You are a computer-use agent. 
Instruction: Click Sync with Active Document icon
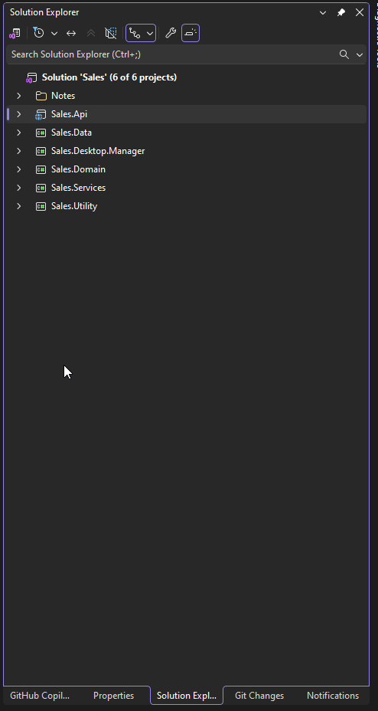point(71,33)
